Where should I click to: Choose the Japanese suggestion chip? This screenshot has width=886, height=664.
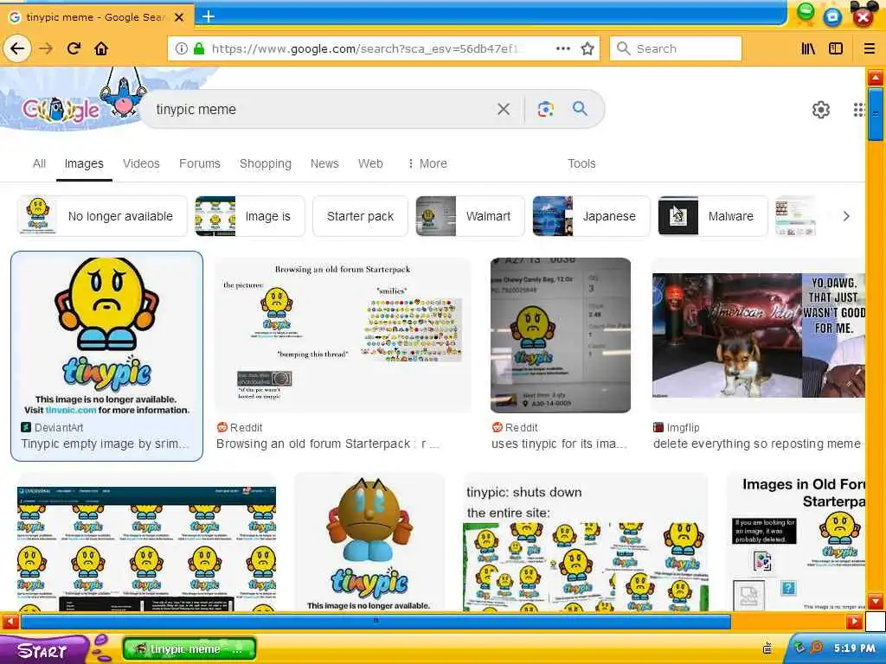click(591, 215)
